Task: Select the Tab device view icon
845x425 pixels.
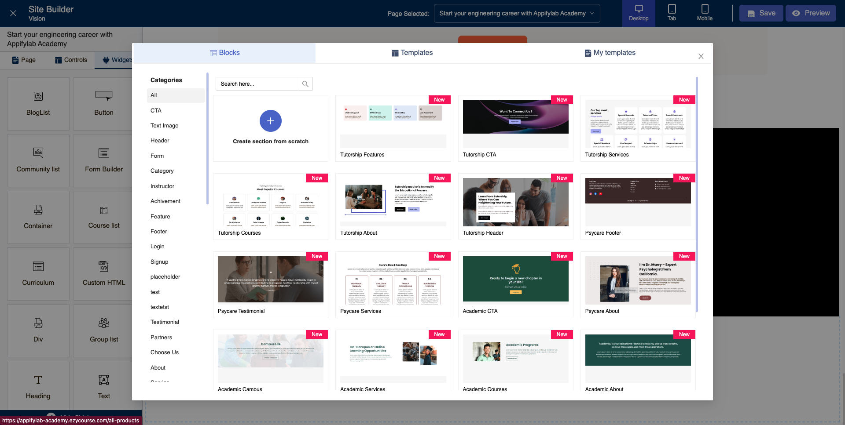Action: (x=672, y=13)
